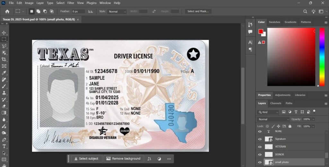This screenshot has height=167, width=329.
Task: Open the Filter menu
Action: (x=71, y=3)
